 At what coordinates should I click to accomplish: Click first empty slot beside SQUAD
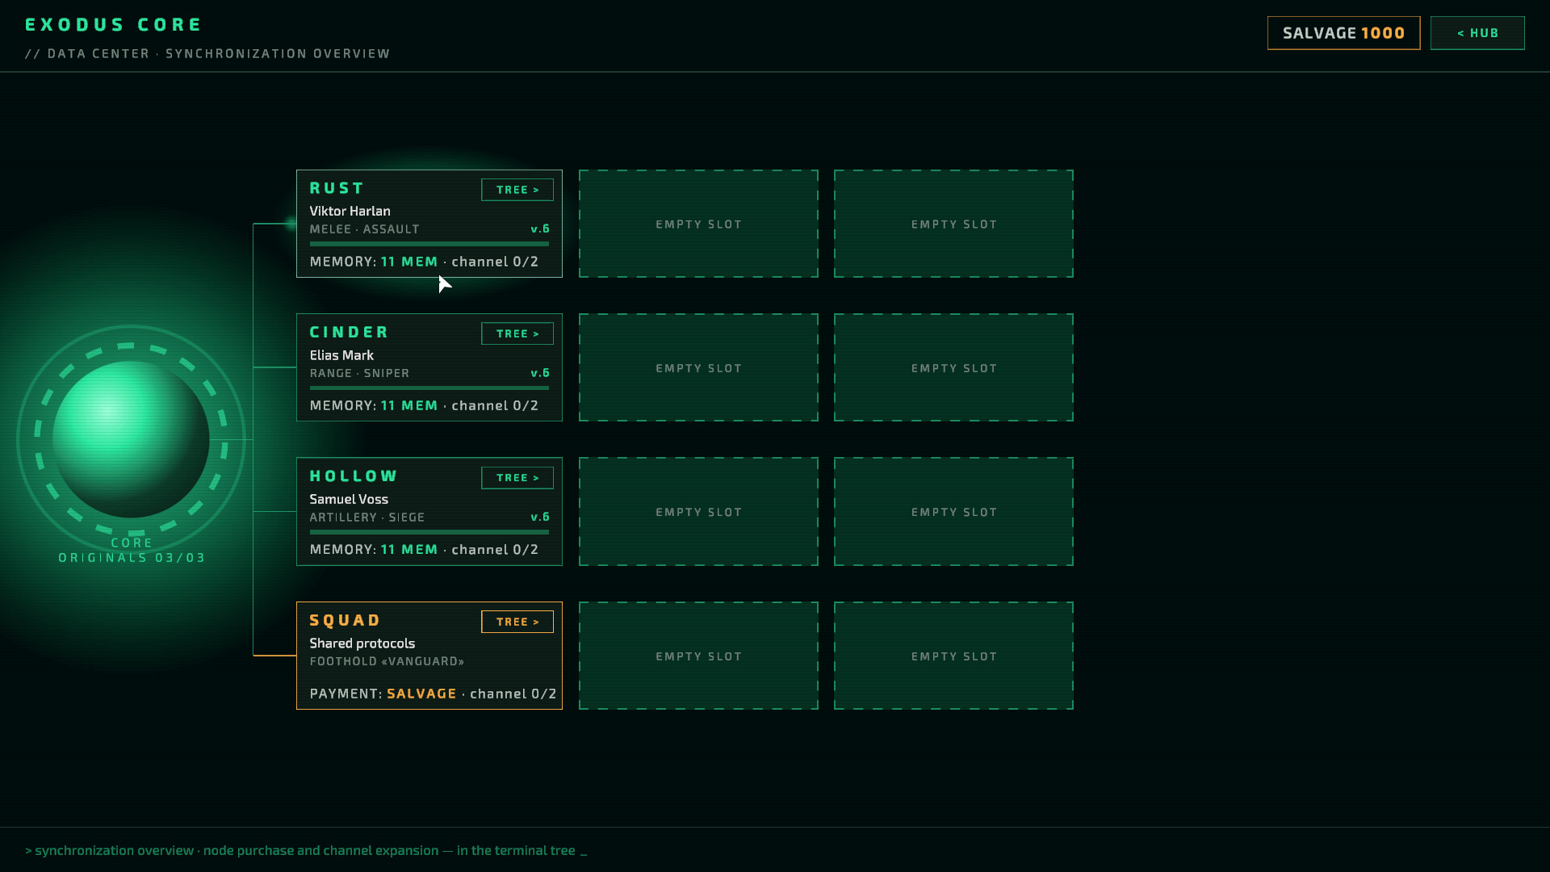coord(698,656)
